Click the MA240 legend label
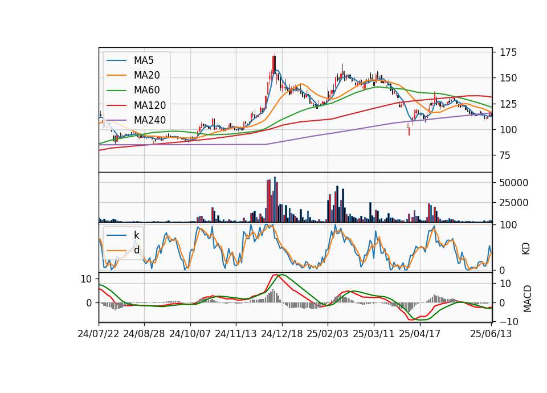The width and height of the screenshot is (547, 393). (x=150, y=120)
